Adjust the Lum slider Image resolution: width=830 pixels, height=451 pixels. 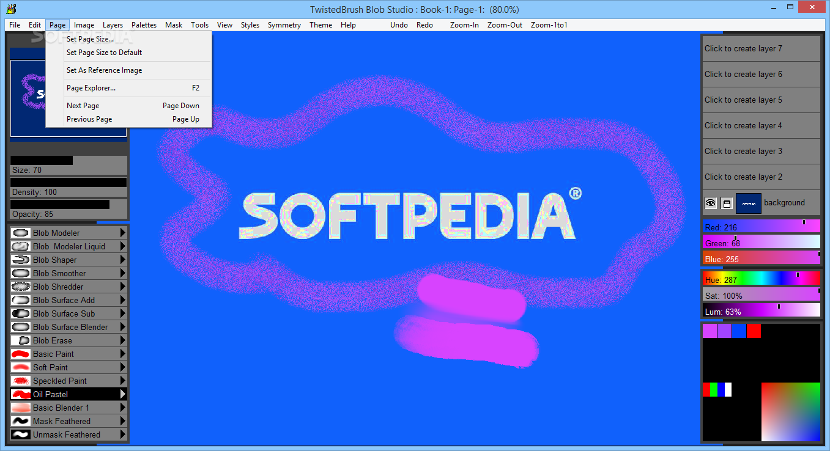pyautogui.click(x=761, y=311)
